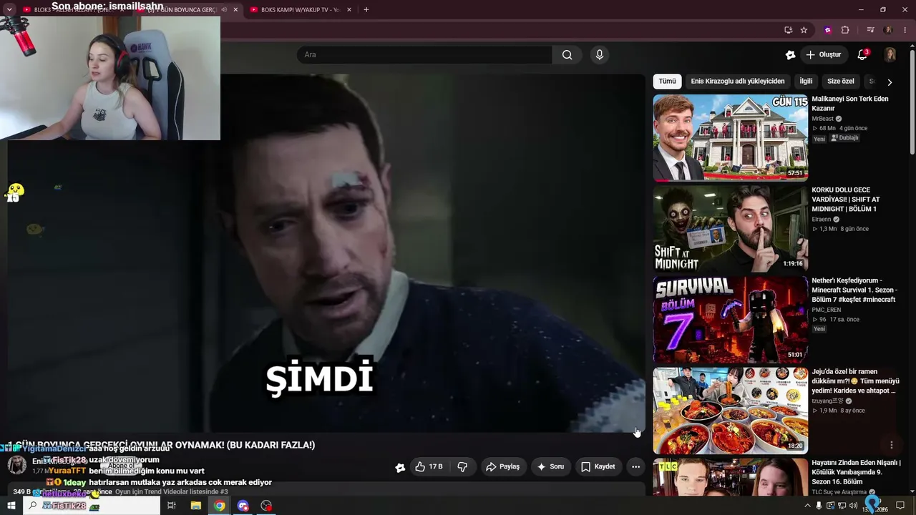Bookmark this page with the star icon
The width and height of the screenshot is (916, 515).
(x=804, y=30)
